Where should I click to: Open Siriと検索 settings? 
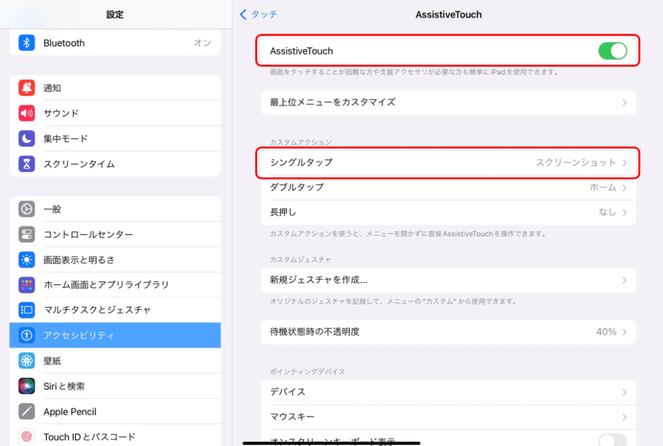(x=115, y=386)
